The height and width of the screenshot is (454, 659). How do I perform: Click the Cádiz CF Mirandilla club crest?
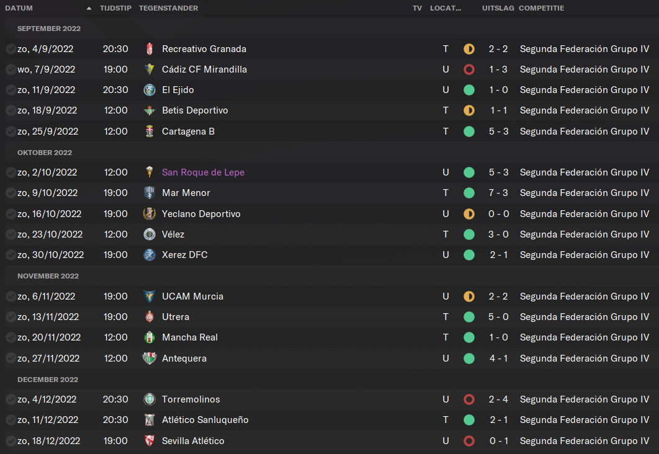[149, 69]
